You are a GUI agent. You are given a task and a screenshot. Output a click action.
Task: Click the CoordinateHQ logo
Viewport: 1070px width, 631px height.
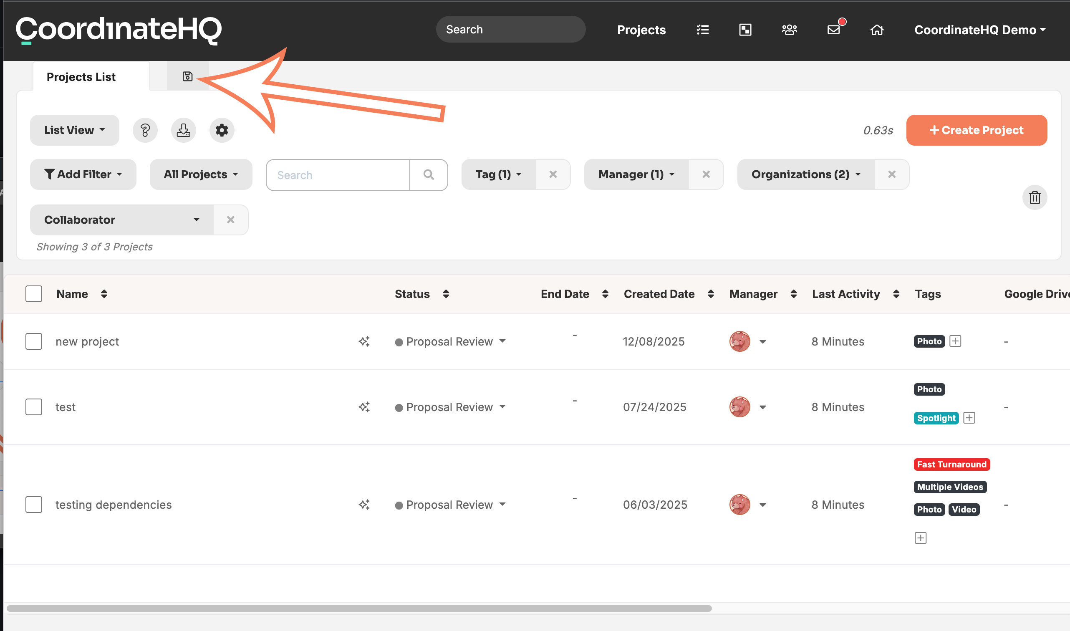point(119,30)
